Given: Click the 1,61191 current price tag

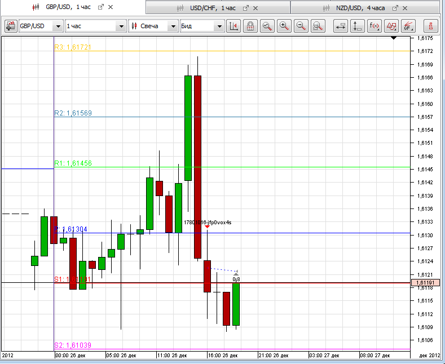Looking at the screenshot, I should (426, 283).
